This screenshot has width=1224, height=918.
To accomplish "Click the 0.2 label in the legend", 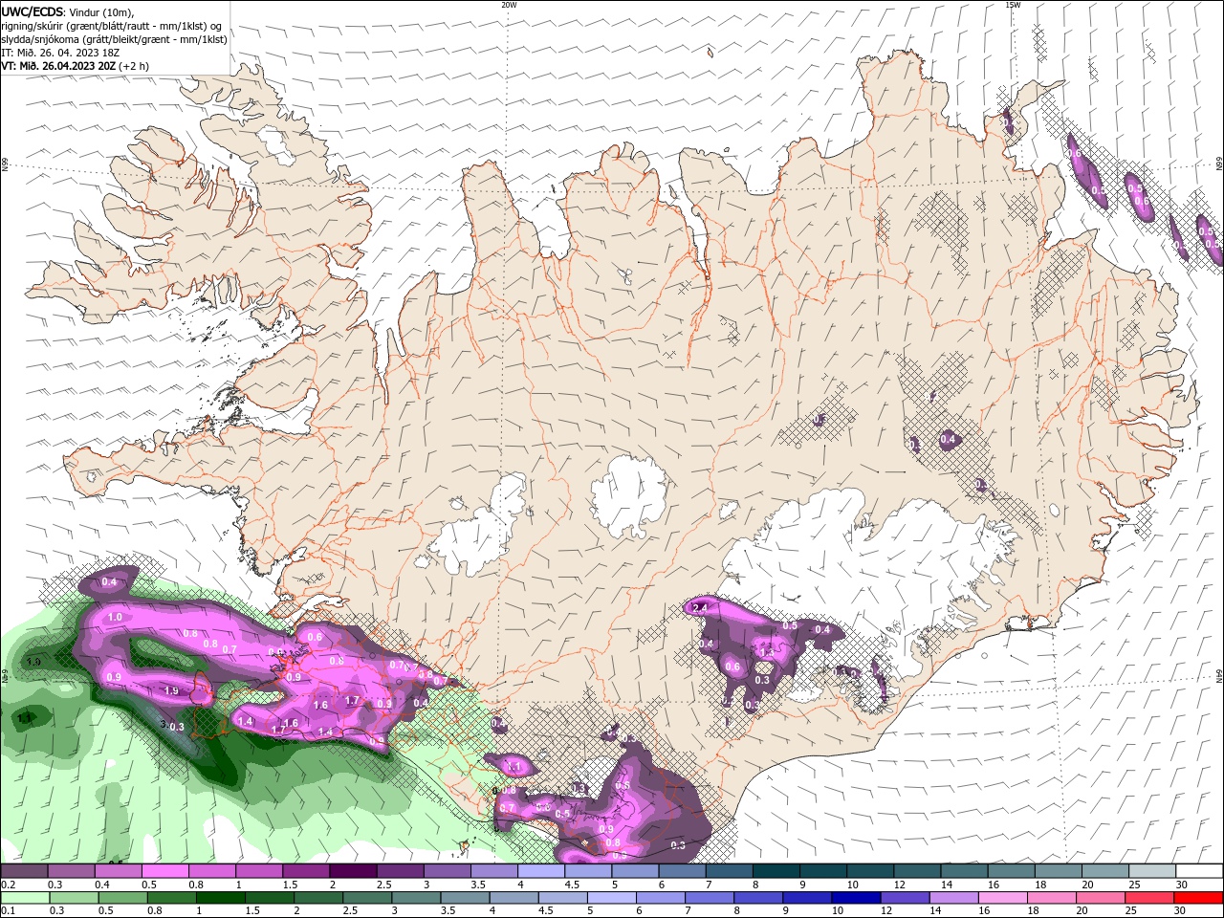I will click(8, 885).
